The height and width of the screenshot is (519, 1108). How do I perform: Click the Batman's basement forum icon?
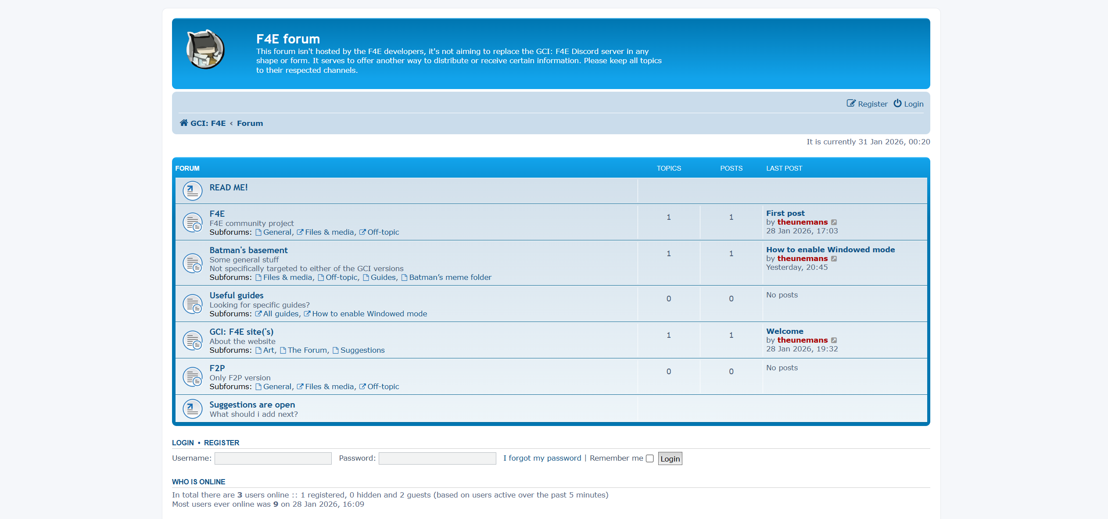192,263
